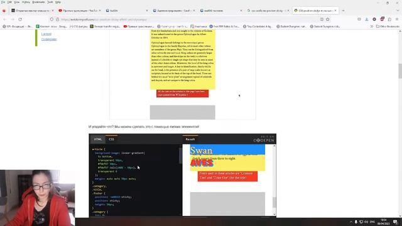Screen dimensions: 402x226
Task: Open the Tools menu
Action: pos(50,2)
